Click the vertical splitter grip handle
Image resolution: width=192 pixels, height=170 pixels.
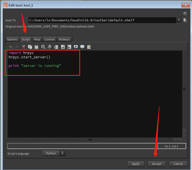pyautogui.click(x=184, y=89)
